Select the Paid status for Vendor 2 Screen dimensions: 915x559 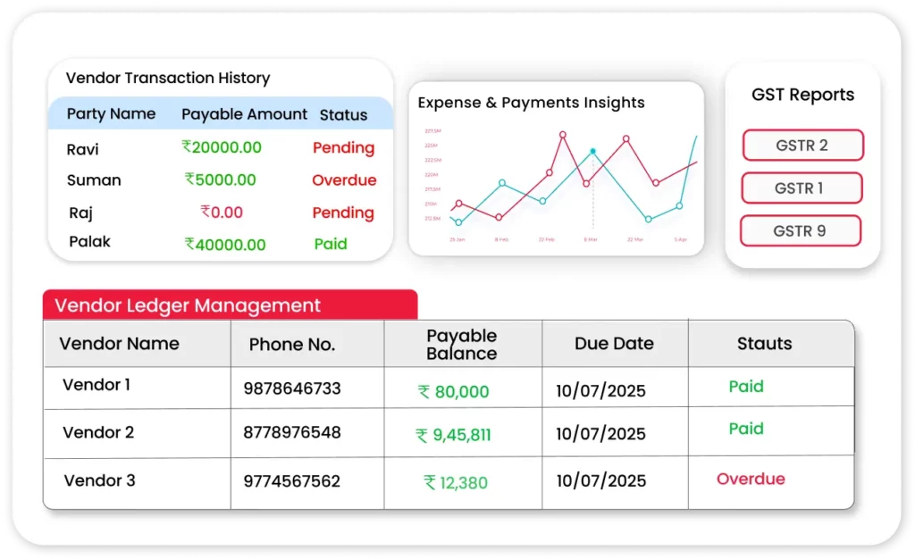click(x=746, y=429)
